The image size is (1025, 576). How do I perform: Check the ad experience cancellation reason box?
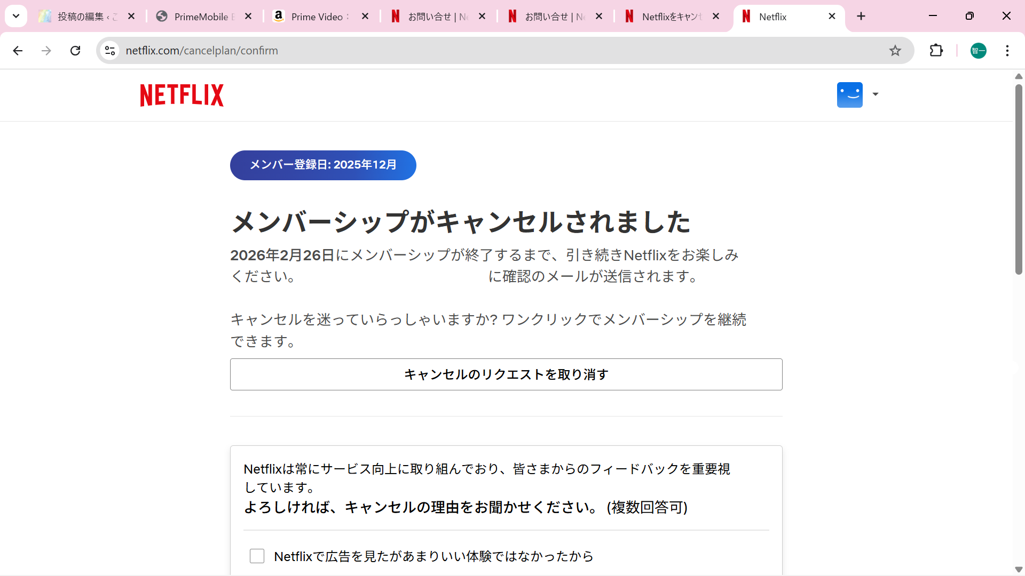(257, 556)
